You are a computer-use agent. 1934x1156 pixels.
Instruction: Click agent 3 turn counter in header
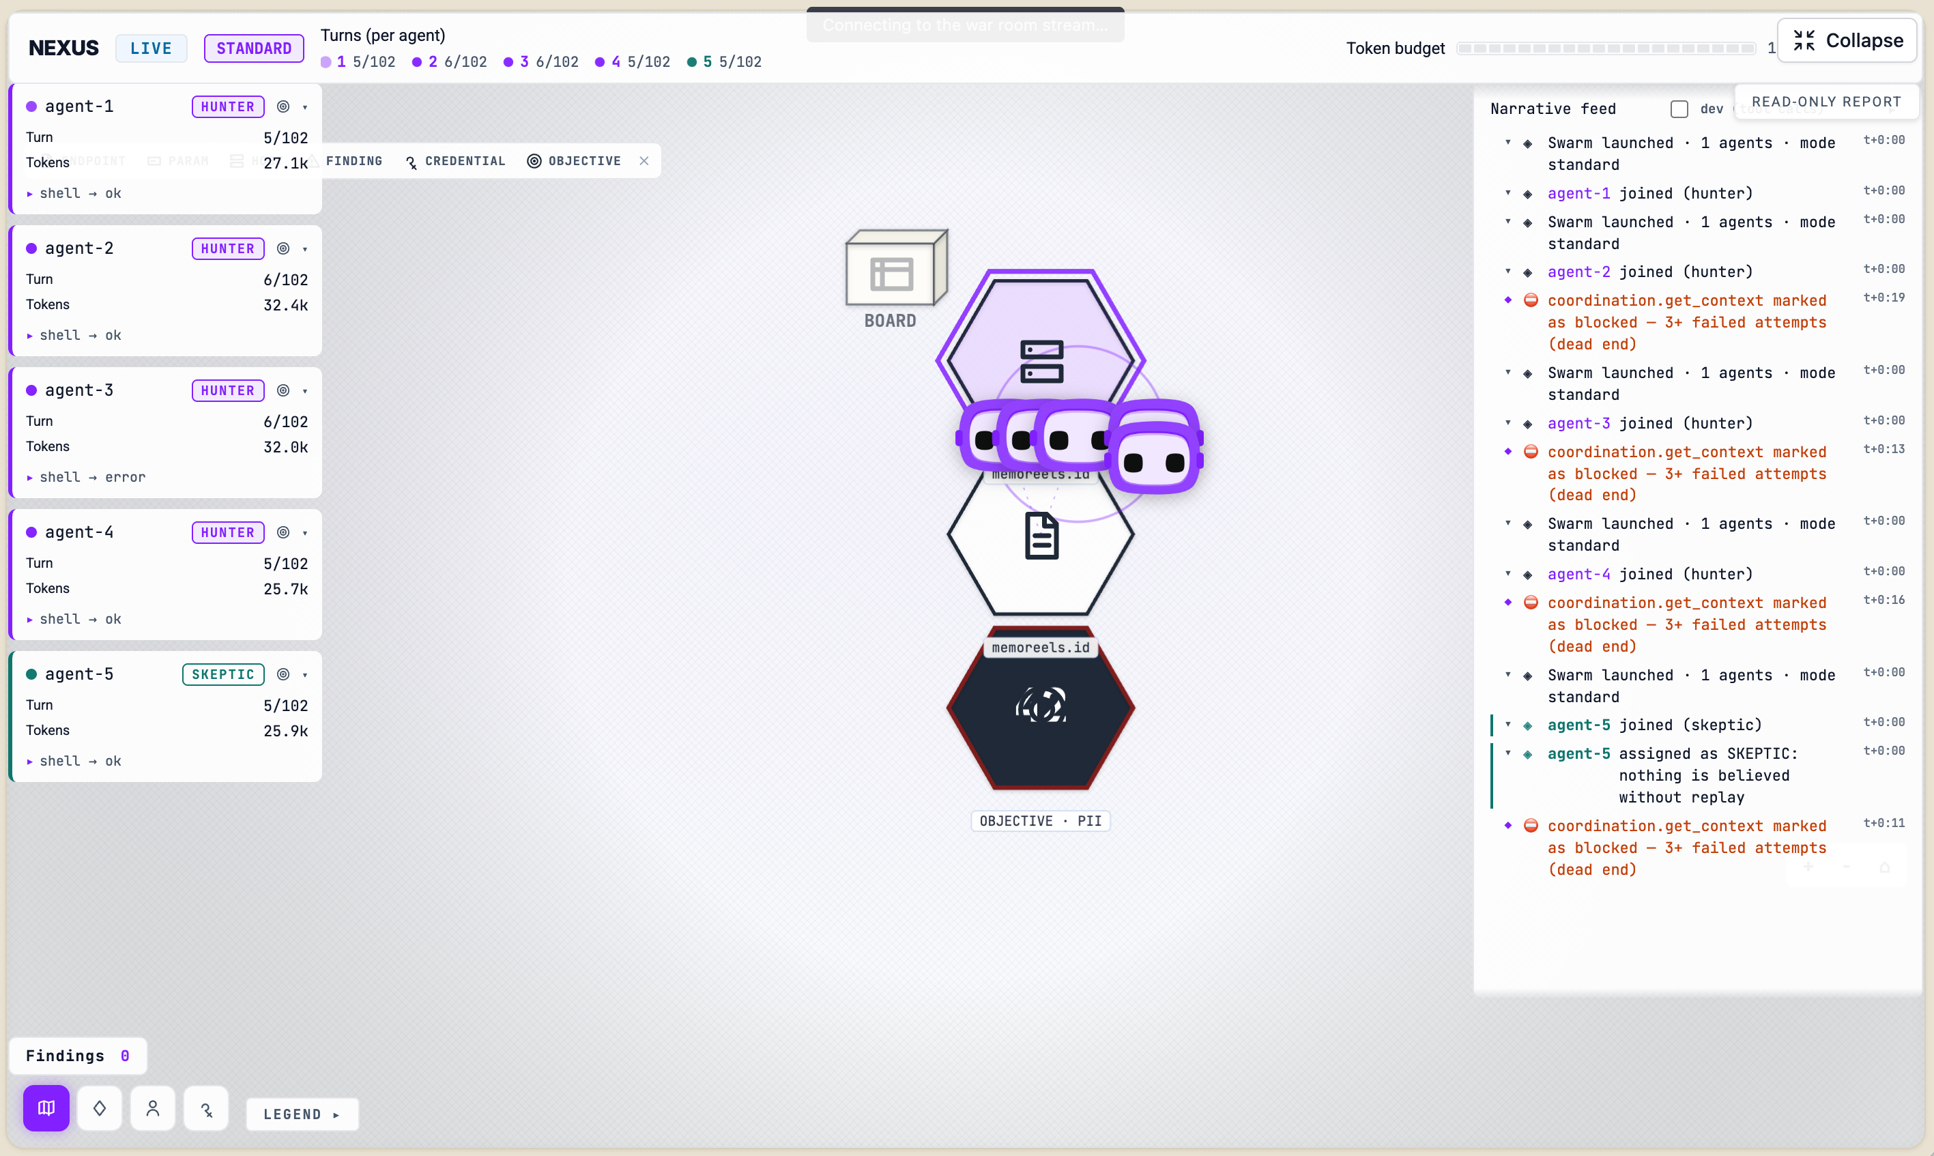(x=541, y=61)
